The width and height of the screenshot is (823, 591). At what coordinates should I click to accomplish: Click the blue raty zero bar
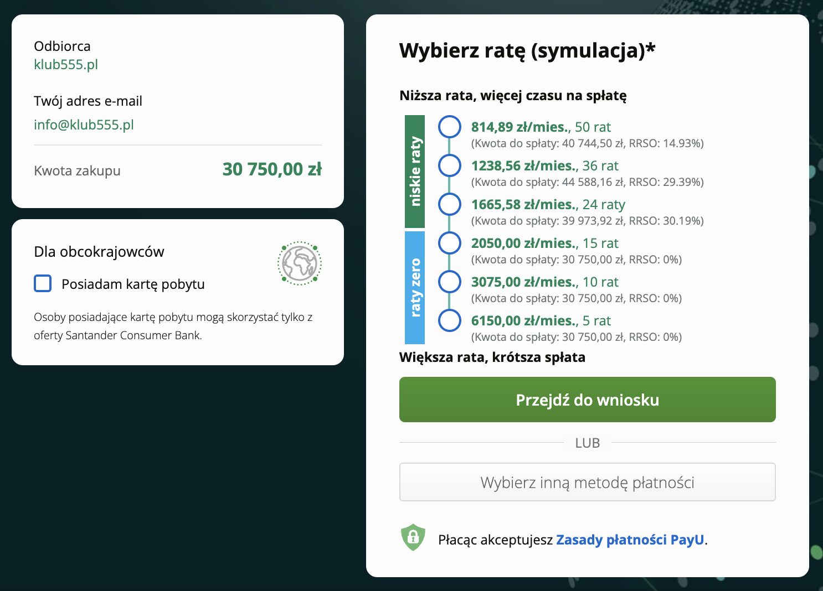click(x=415, y=288)
